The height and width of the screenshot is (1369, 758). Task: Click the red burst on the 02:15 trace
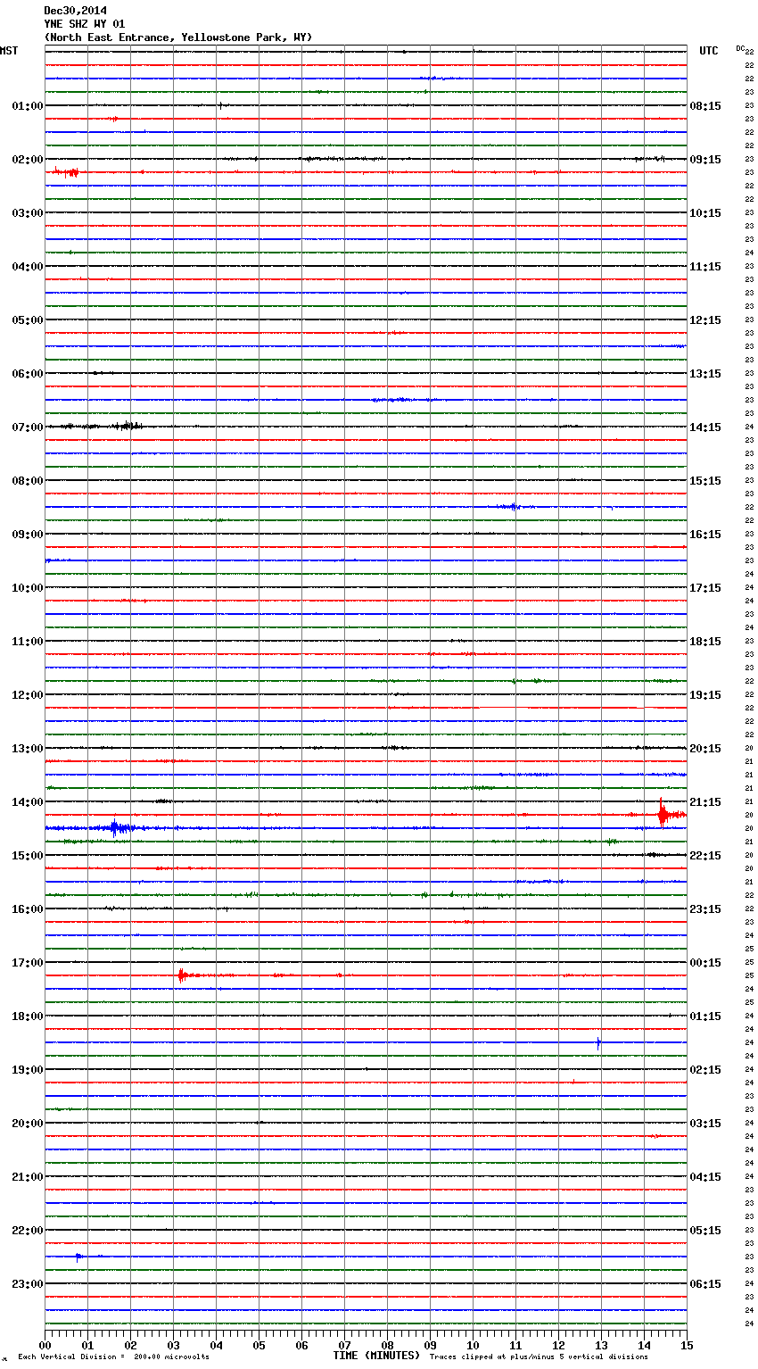click(66, 171)
